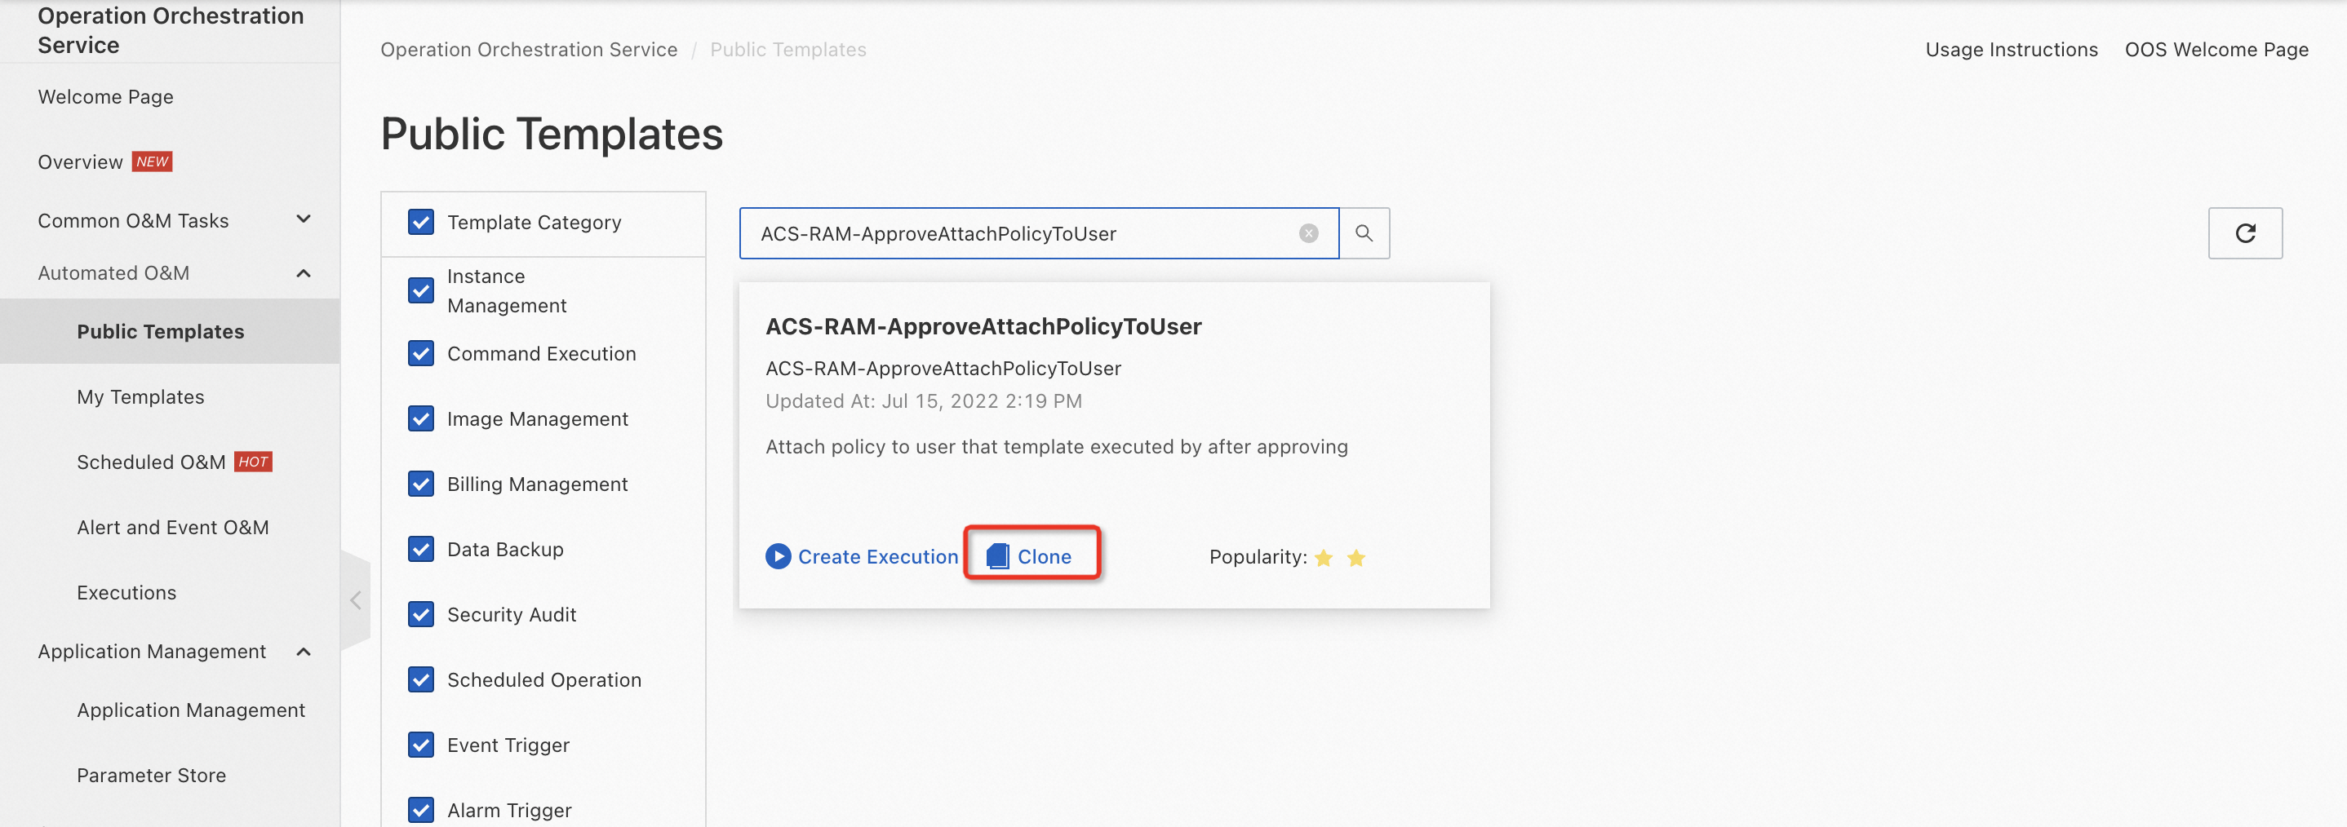Image resolution: width=2347 pixels, height=827 pixels.
Task: Go to the OOS Welcome Page
Action: tap(2217, 49)
